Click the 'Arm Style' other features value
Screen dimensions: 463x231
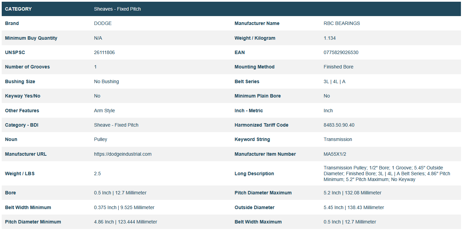104,111
